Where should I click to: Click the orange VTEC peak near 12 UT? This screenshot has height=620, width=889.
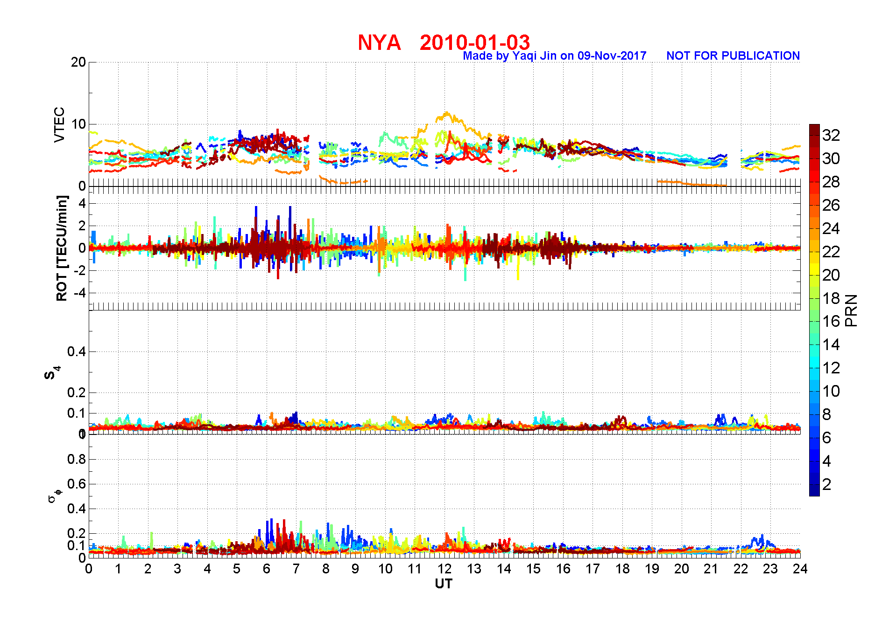[447, 114]
